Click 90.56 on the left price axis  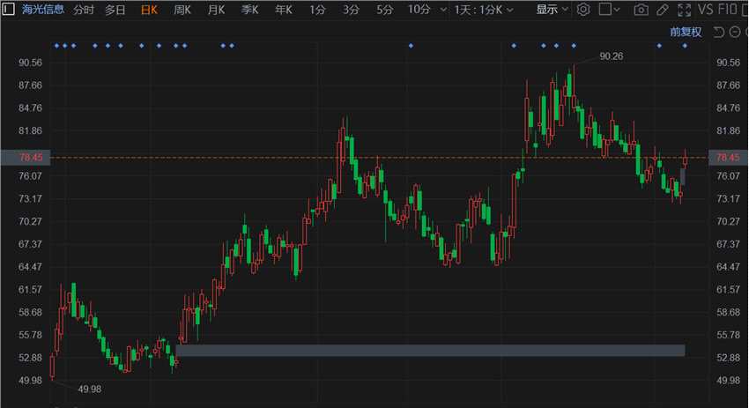[30, 63]
